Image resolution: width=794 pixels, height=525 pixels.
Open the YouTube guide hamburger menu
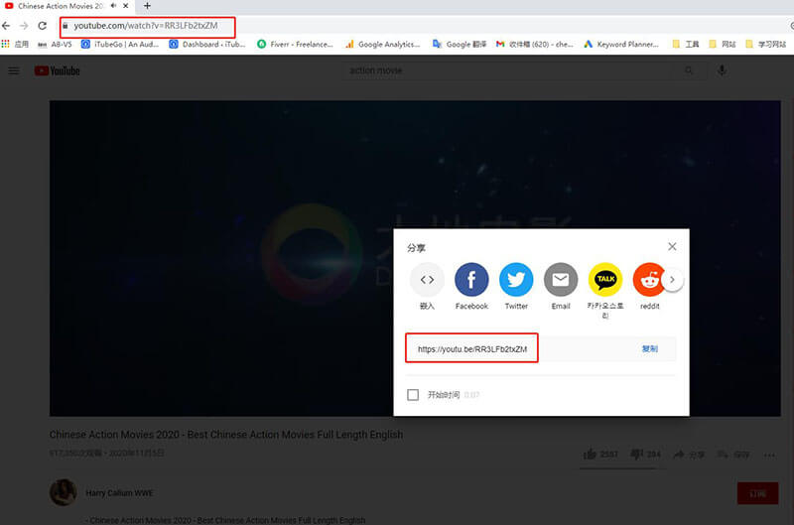(14, 70)
